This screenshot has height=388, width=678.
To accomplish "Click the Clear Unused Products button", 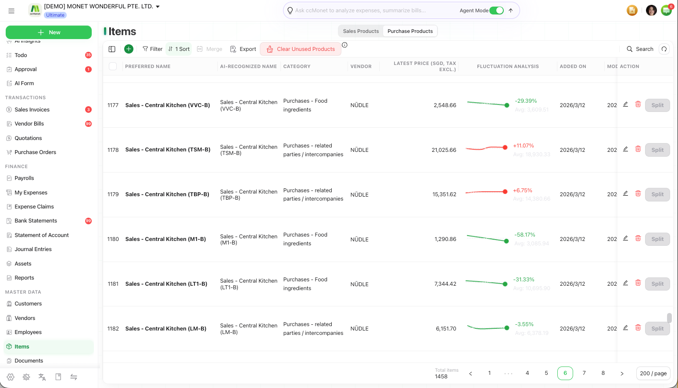I will click(301, 49).
